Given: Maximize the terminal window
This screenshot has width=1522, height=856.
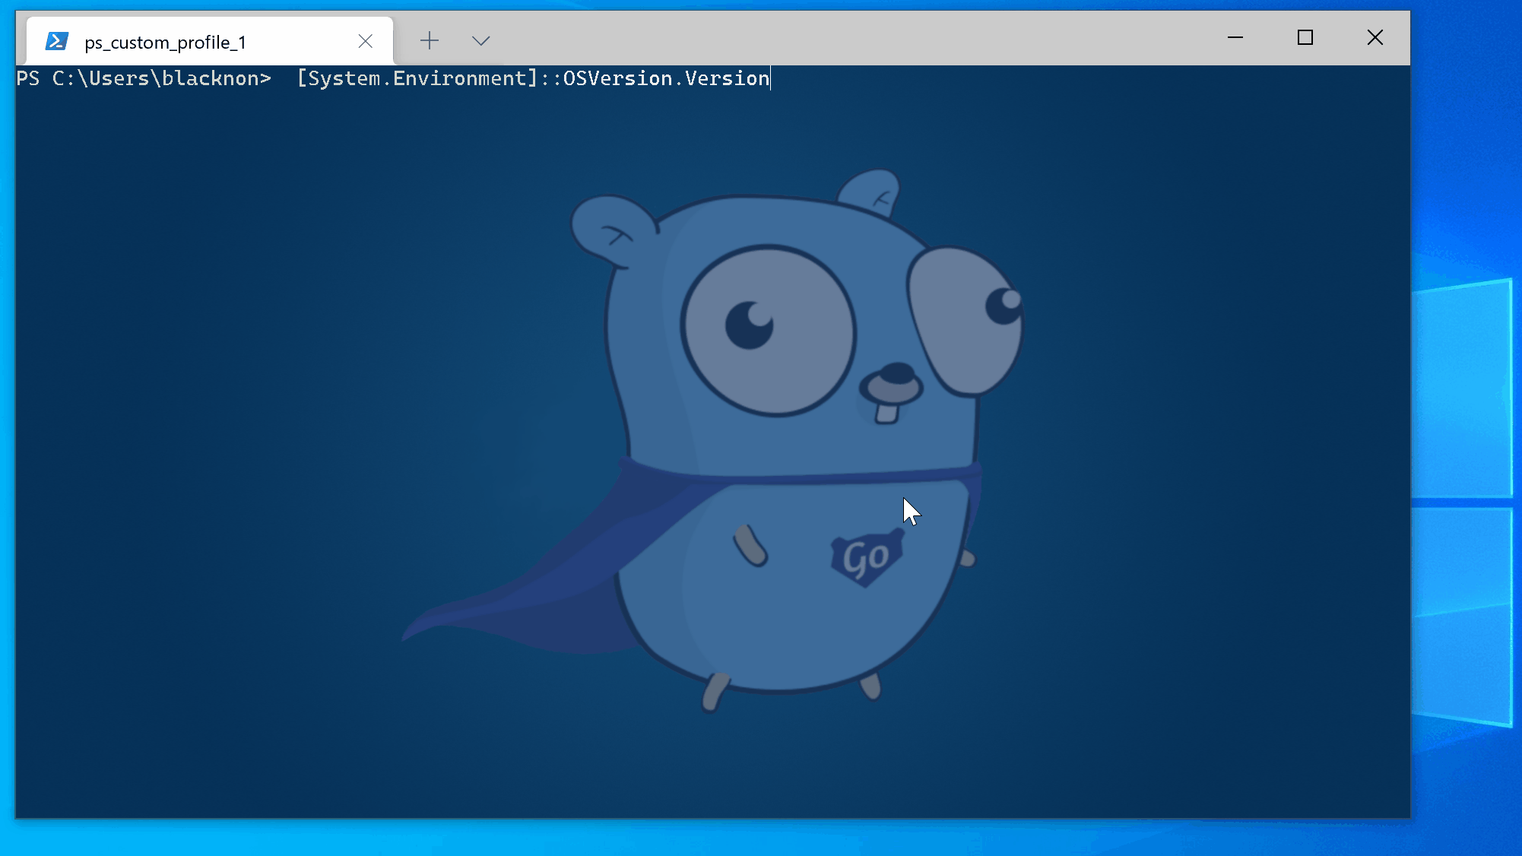Looking at the screenshot, I should pyautogui.click(x=1305, y=37).
